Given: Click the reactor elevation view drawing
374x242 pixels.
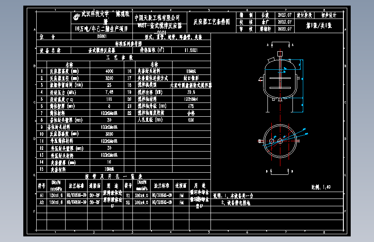Looking at the screenshot, I should [281, 79].
